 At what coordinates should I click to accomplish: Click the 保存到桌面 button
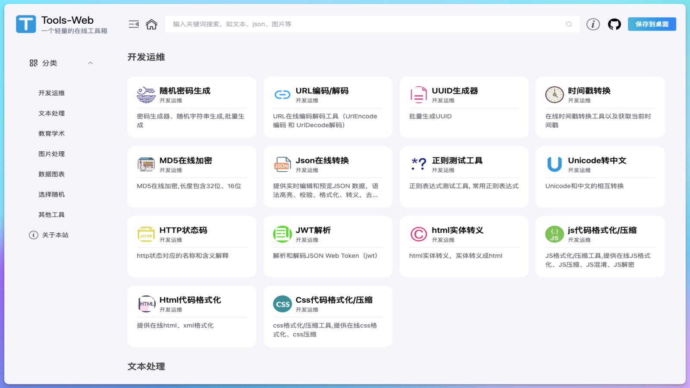[652, 24]
